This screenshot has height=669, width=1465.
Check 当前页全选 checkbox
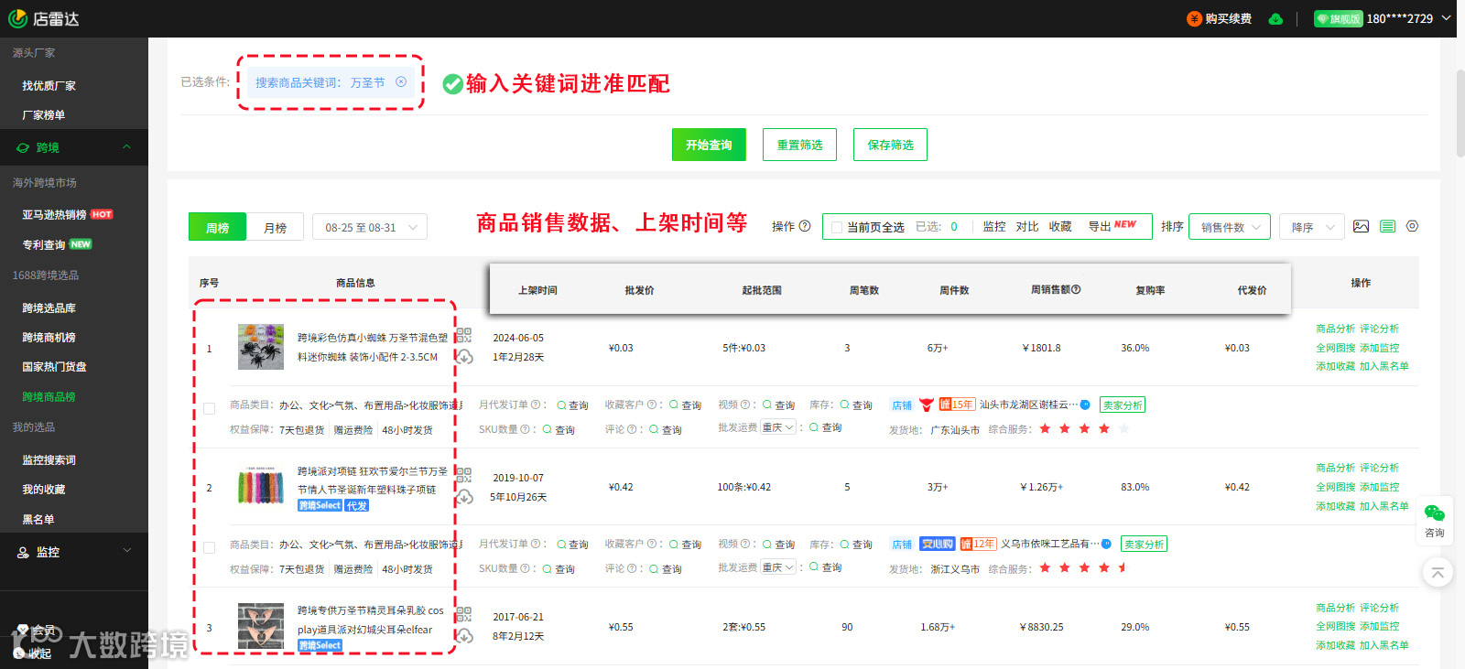(x=837, y=227)
